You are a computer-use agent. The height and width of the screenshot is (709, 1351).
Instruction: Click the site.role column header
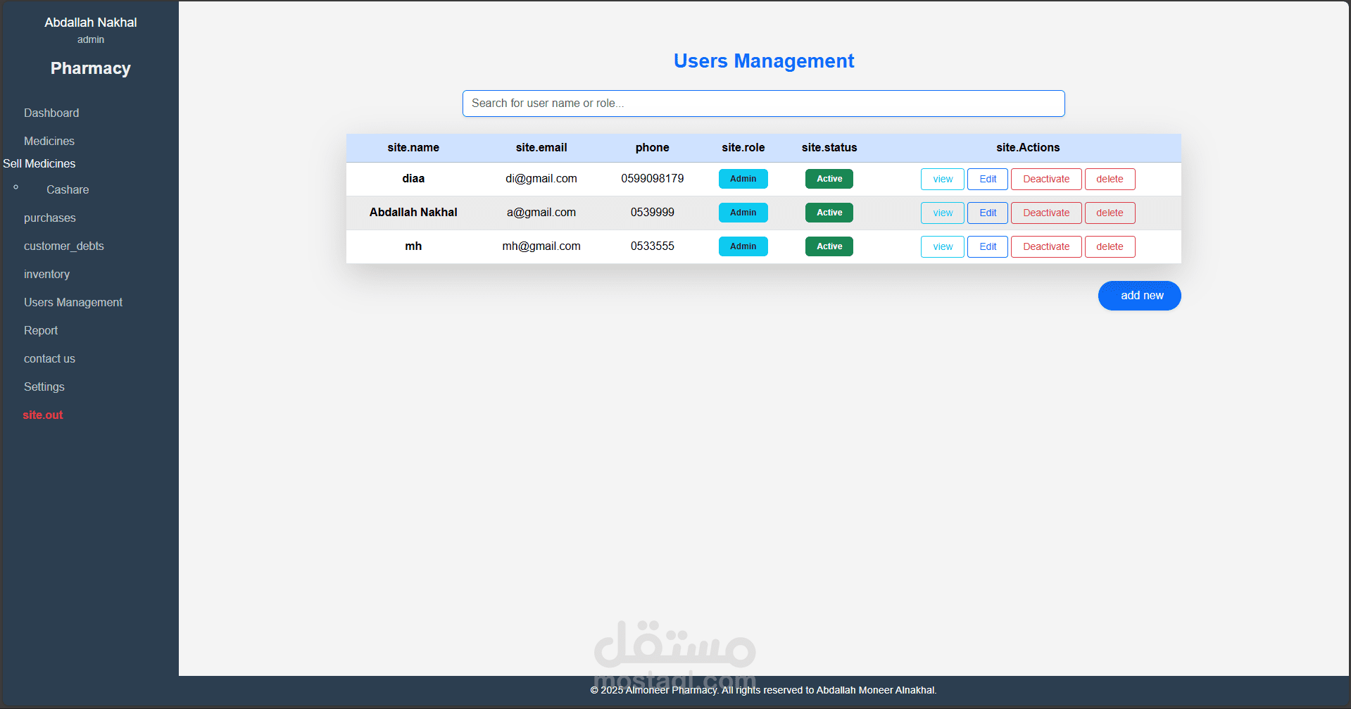(x=743, y=147)
